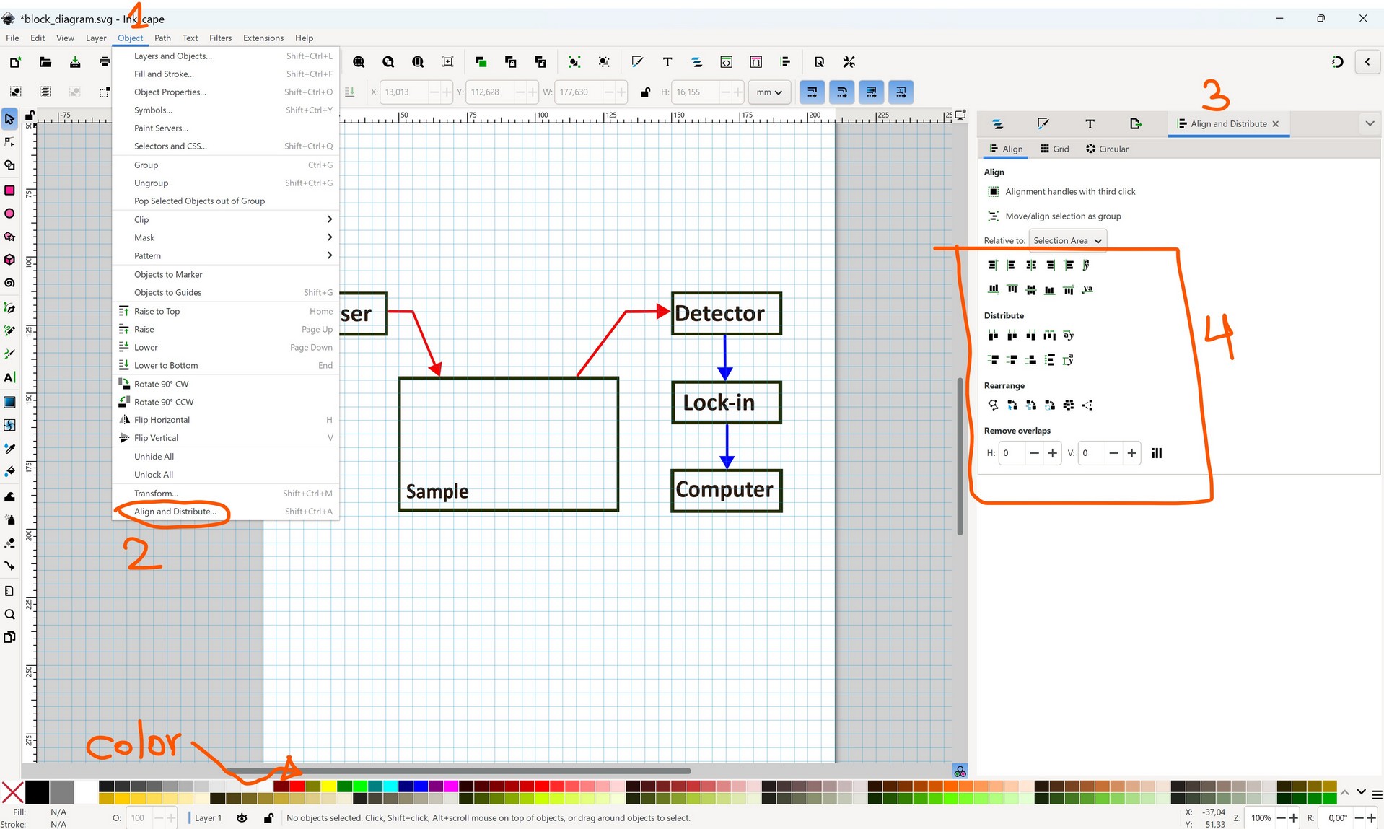The width and height of the screenshot is (1384, 829).
Task: Select the Spiral tool
Action: click(x=9, y=283)
